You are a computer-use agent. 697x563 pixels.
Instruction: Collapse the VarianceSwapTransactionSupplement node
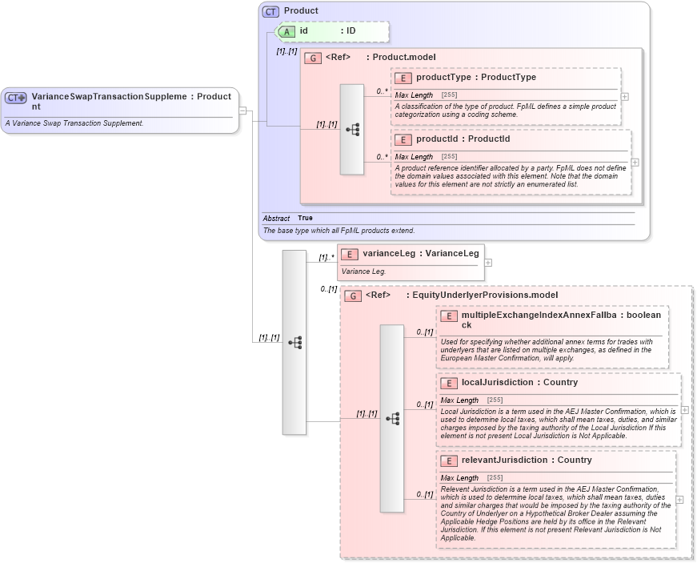pos(242,111)
